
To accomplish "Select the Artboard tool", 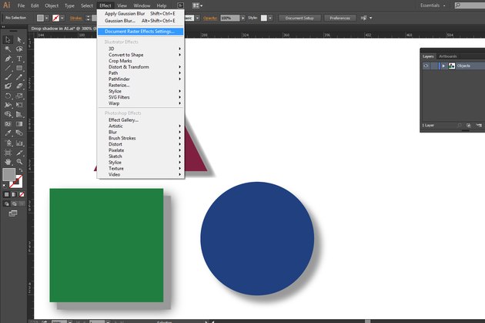I will (x=8, y=153).
